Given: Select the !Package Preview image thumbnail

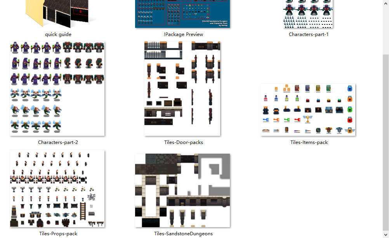Looking at the screenshot, I should point(182,14).
